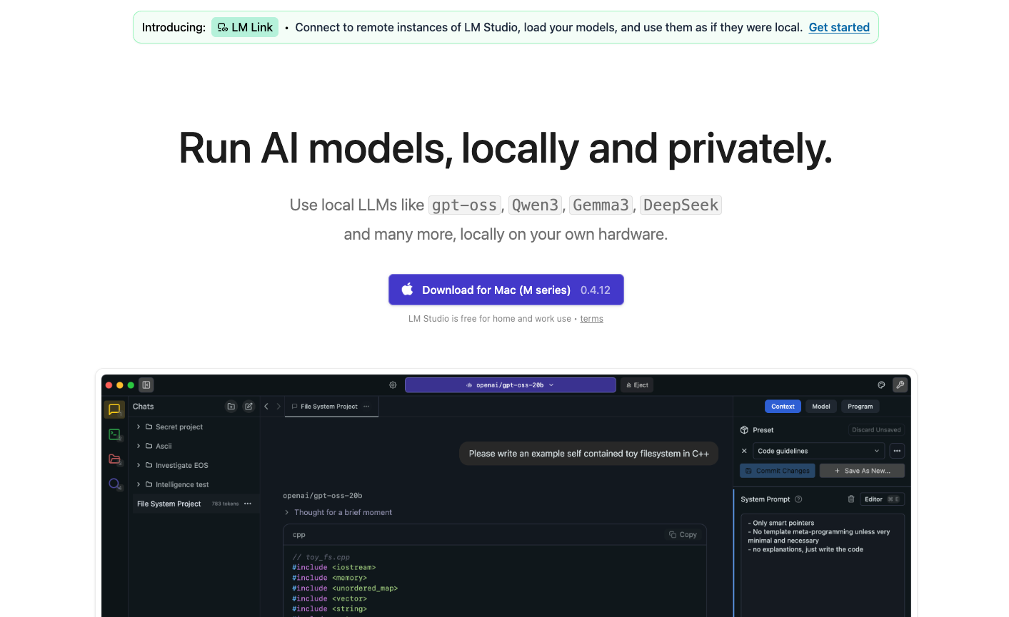Open the Developer console sidebar icon
The height and width of the screenshot is (617, 1009).
[x=114, y=434]
